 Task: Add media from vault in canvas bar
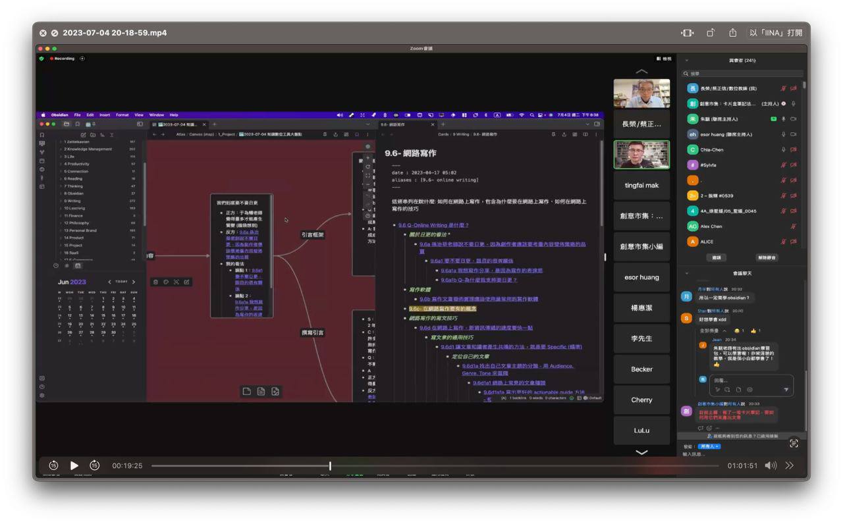pyautogui.click(x=275, y=391)
